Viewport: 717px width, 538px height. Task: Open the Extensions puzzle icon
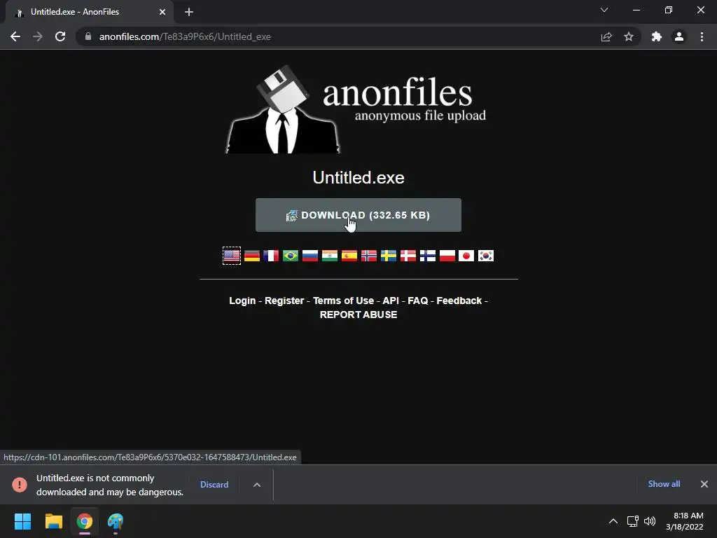click(x=657, y=36)
